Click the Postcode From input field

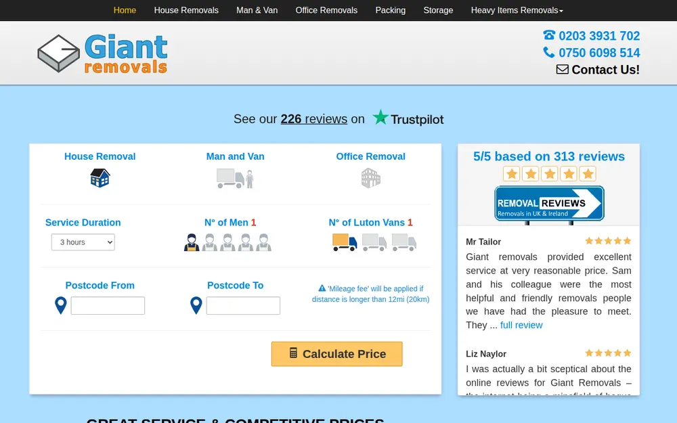point(108,306)
